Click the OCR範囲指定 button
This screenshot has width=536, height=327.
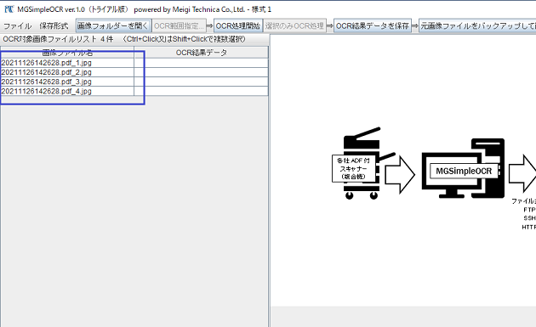179,26
